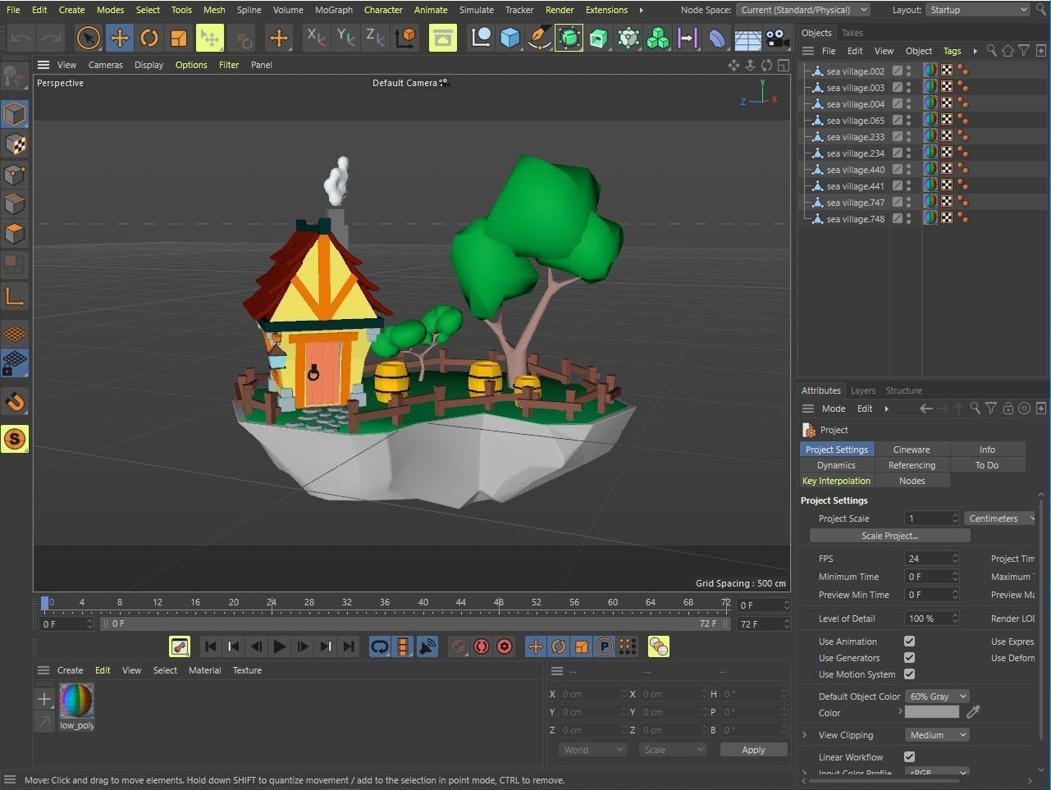This screenshot has height=790, width=1051.
Task: Toggle Z axis lock
Action: 375,38
